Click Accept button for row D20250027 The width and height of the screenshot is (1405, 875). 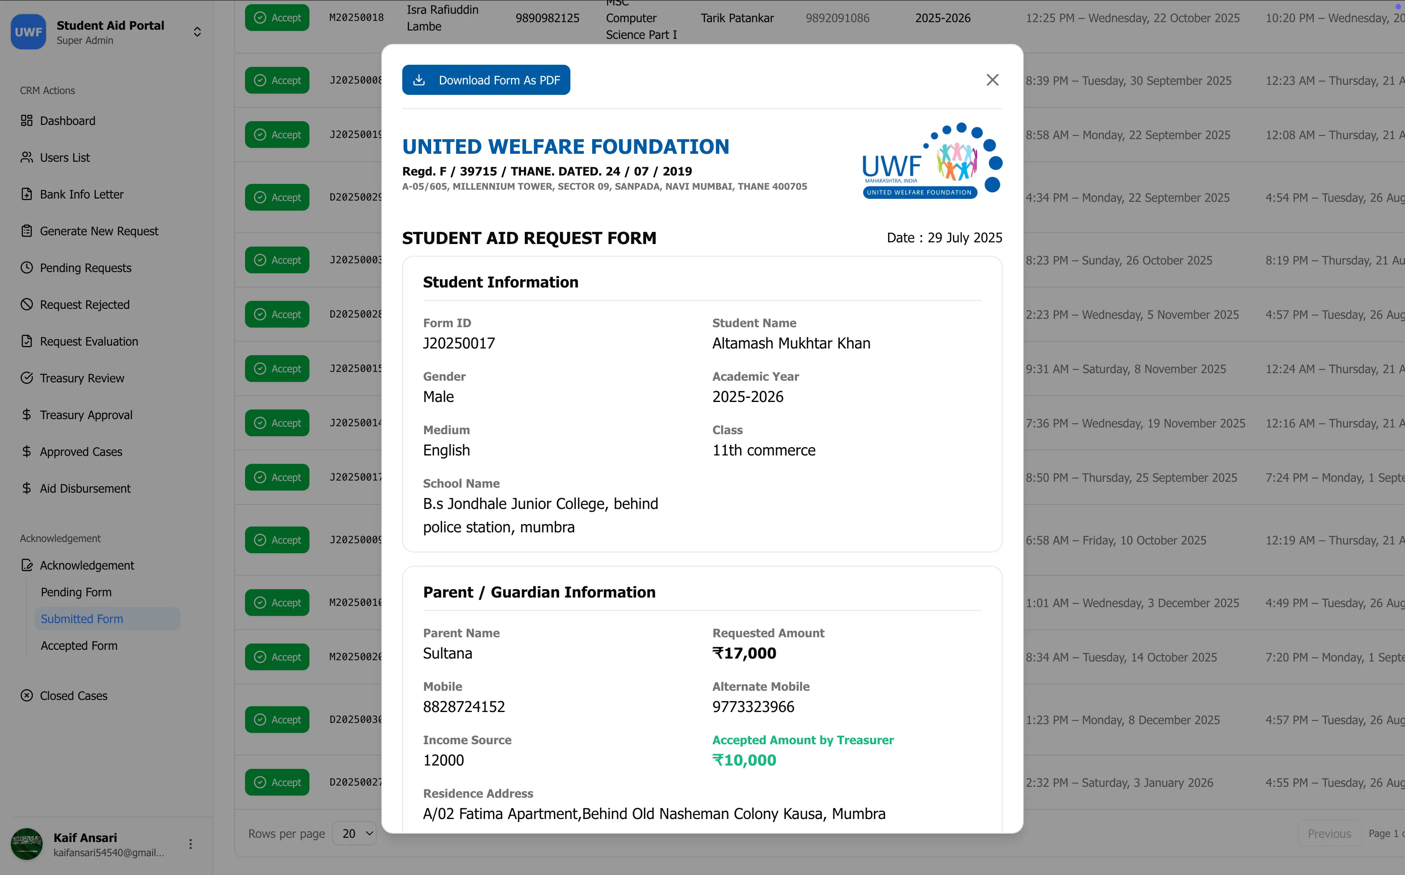coord(277,782)
